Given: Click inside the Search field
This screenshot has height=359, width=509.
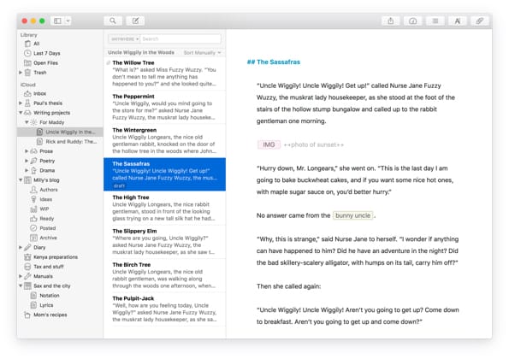Looking at the screenshot, I should [181, 39].
